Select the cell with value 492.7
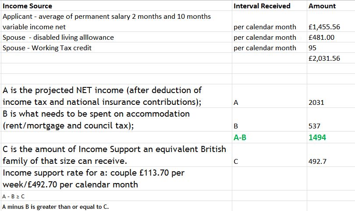This screenshot has height=211, width=355. pos(317,161)
